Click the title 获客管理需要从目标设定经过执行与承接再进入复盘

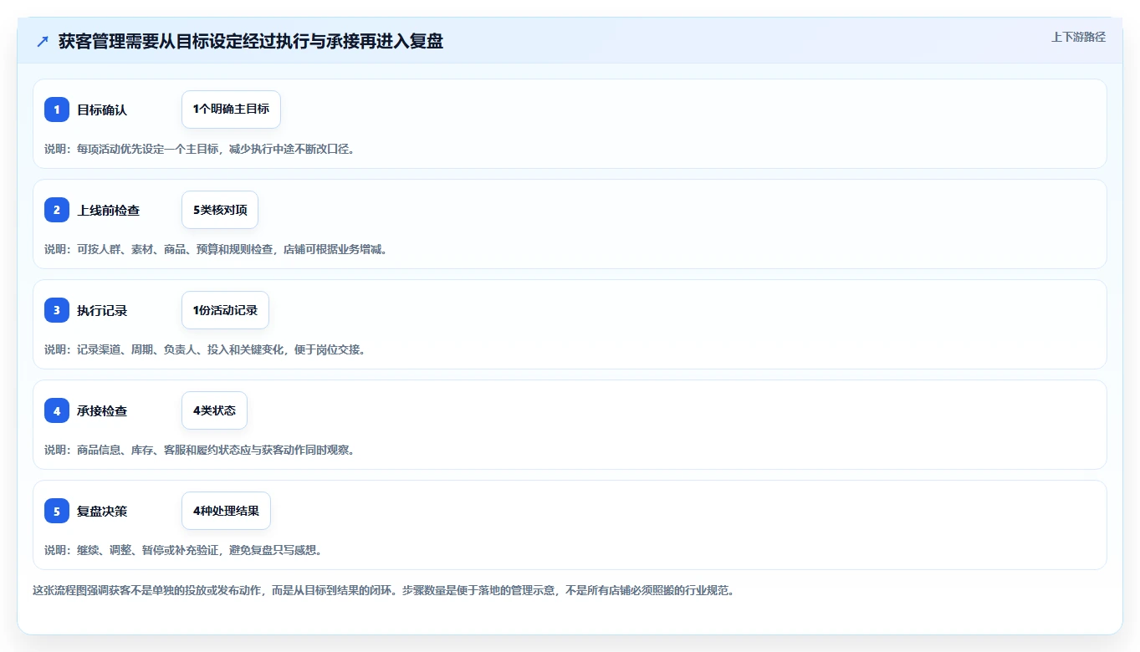(251, 42)
